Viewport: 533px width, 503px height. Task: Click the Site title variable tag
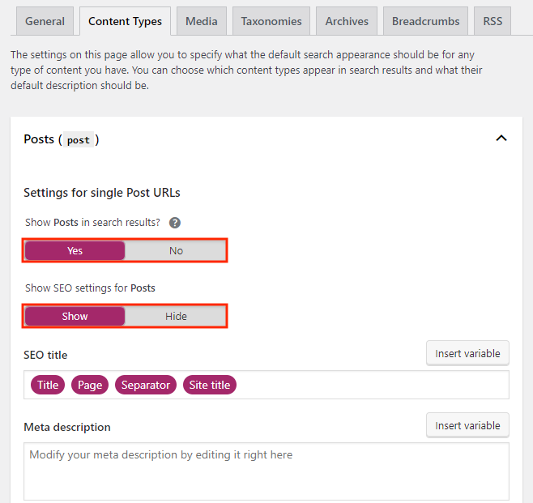(210, 385)
